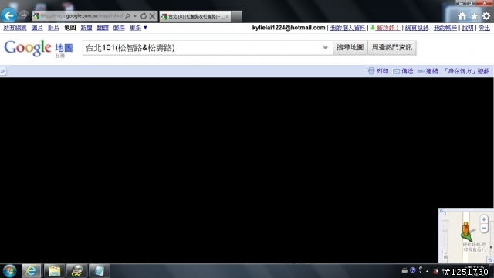Click the orange pegman on the mini map
The height and width of the screenshot is (278, 494).
[466, 230]
